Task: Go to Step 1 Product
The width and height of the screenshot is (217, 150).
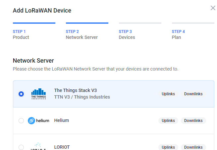Action: pyautogui.click(x=21, y=34)
